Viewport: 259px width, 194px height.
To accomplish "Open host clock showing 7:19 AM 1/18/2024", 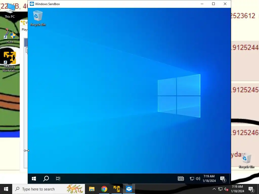I will pos(237,189).
